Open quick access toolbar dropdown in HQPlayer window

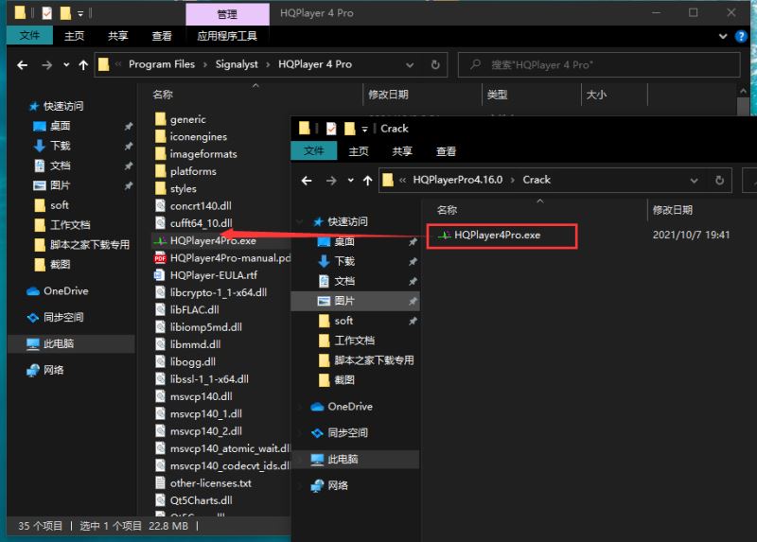click(80, 13)
